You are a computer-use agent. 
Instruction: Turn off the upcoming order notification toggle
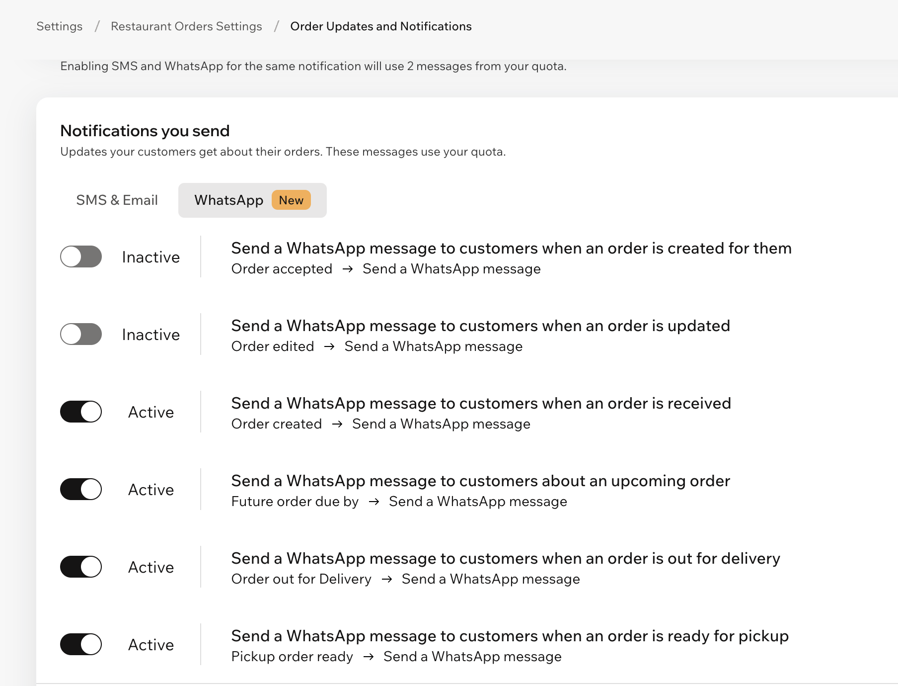click(81, 489)
